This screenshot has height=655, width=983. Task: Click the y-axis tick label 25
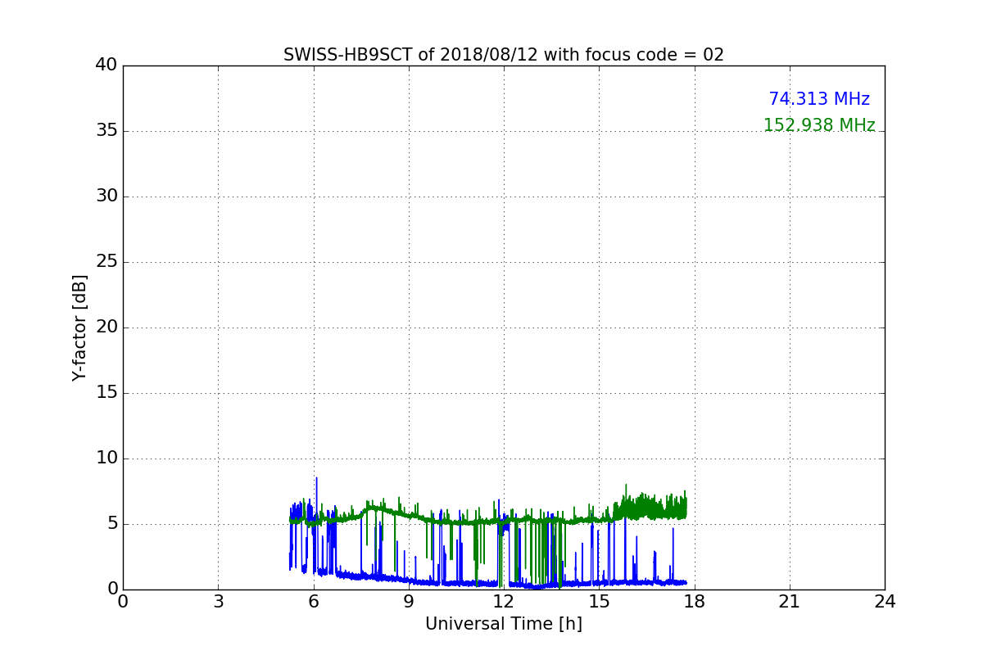click(x=106, y=262)
